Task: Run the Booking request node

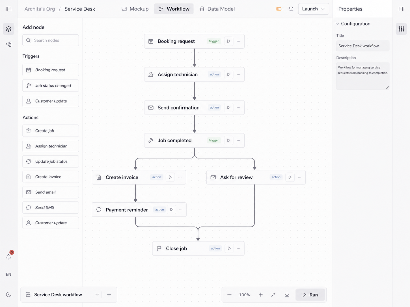Action: tap(228, 41)
